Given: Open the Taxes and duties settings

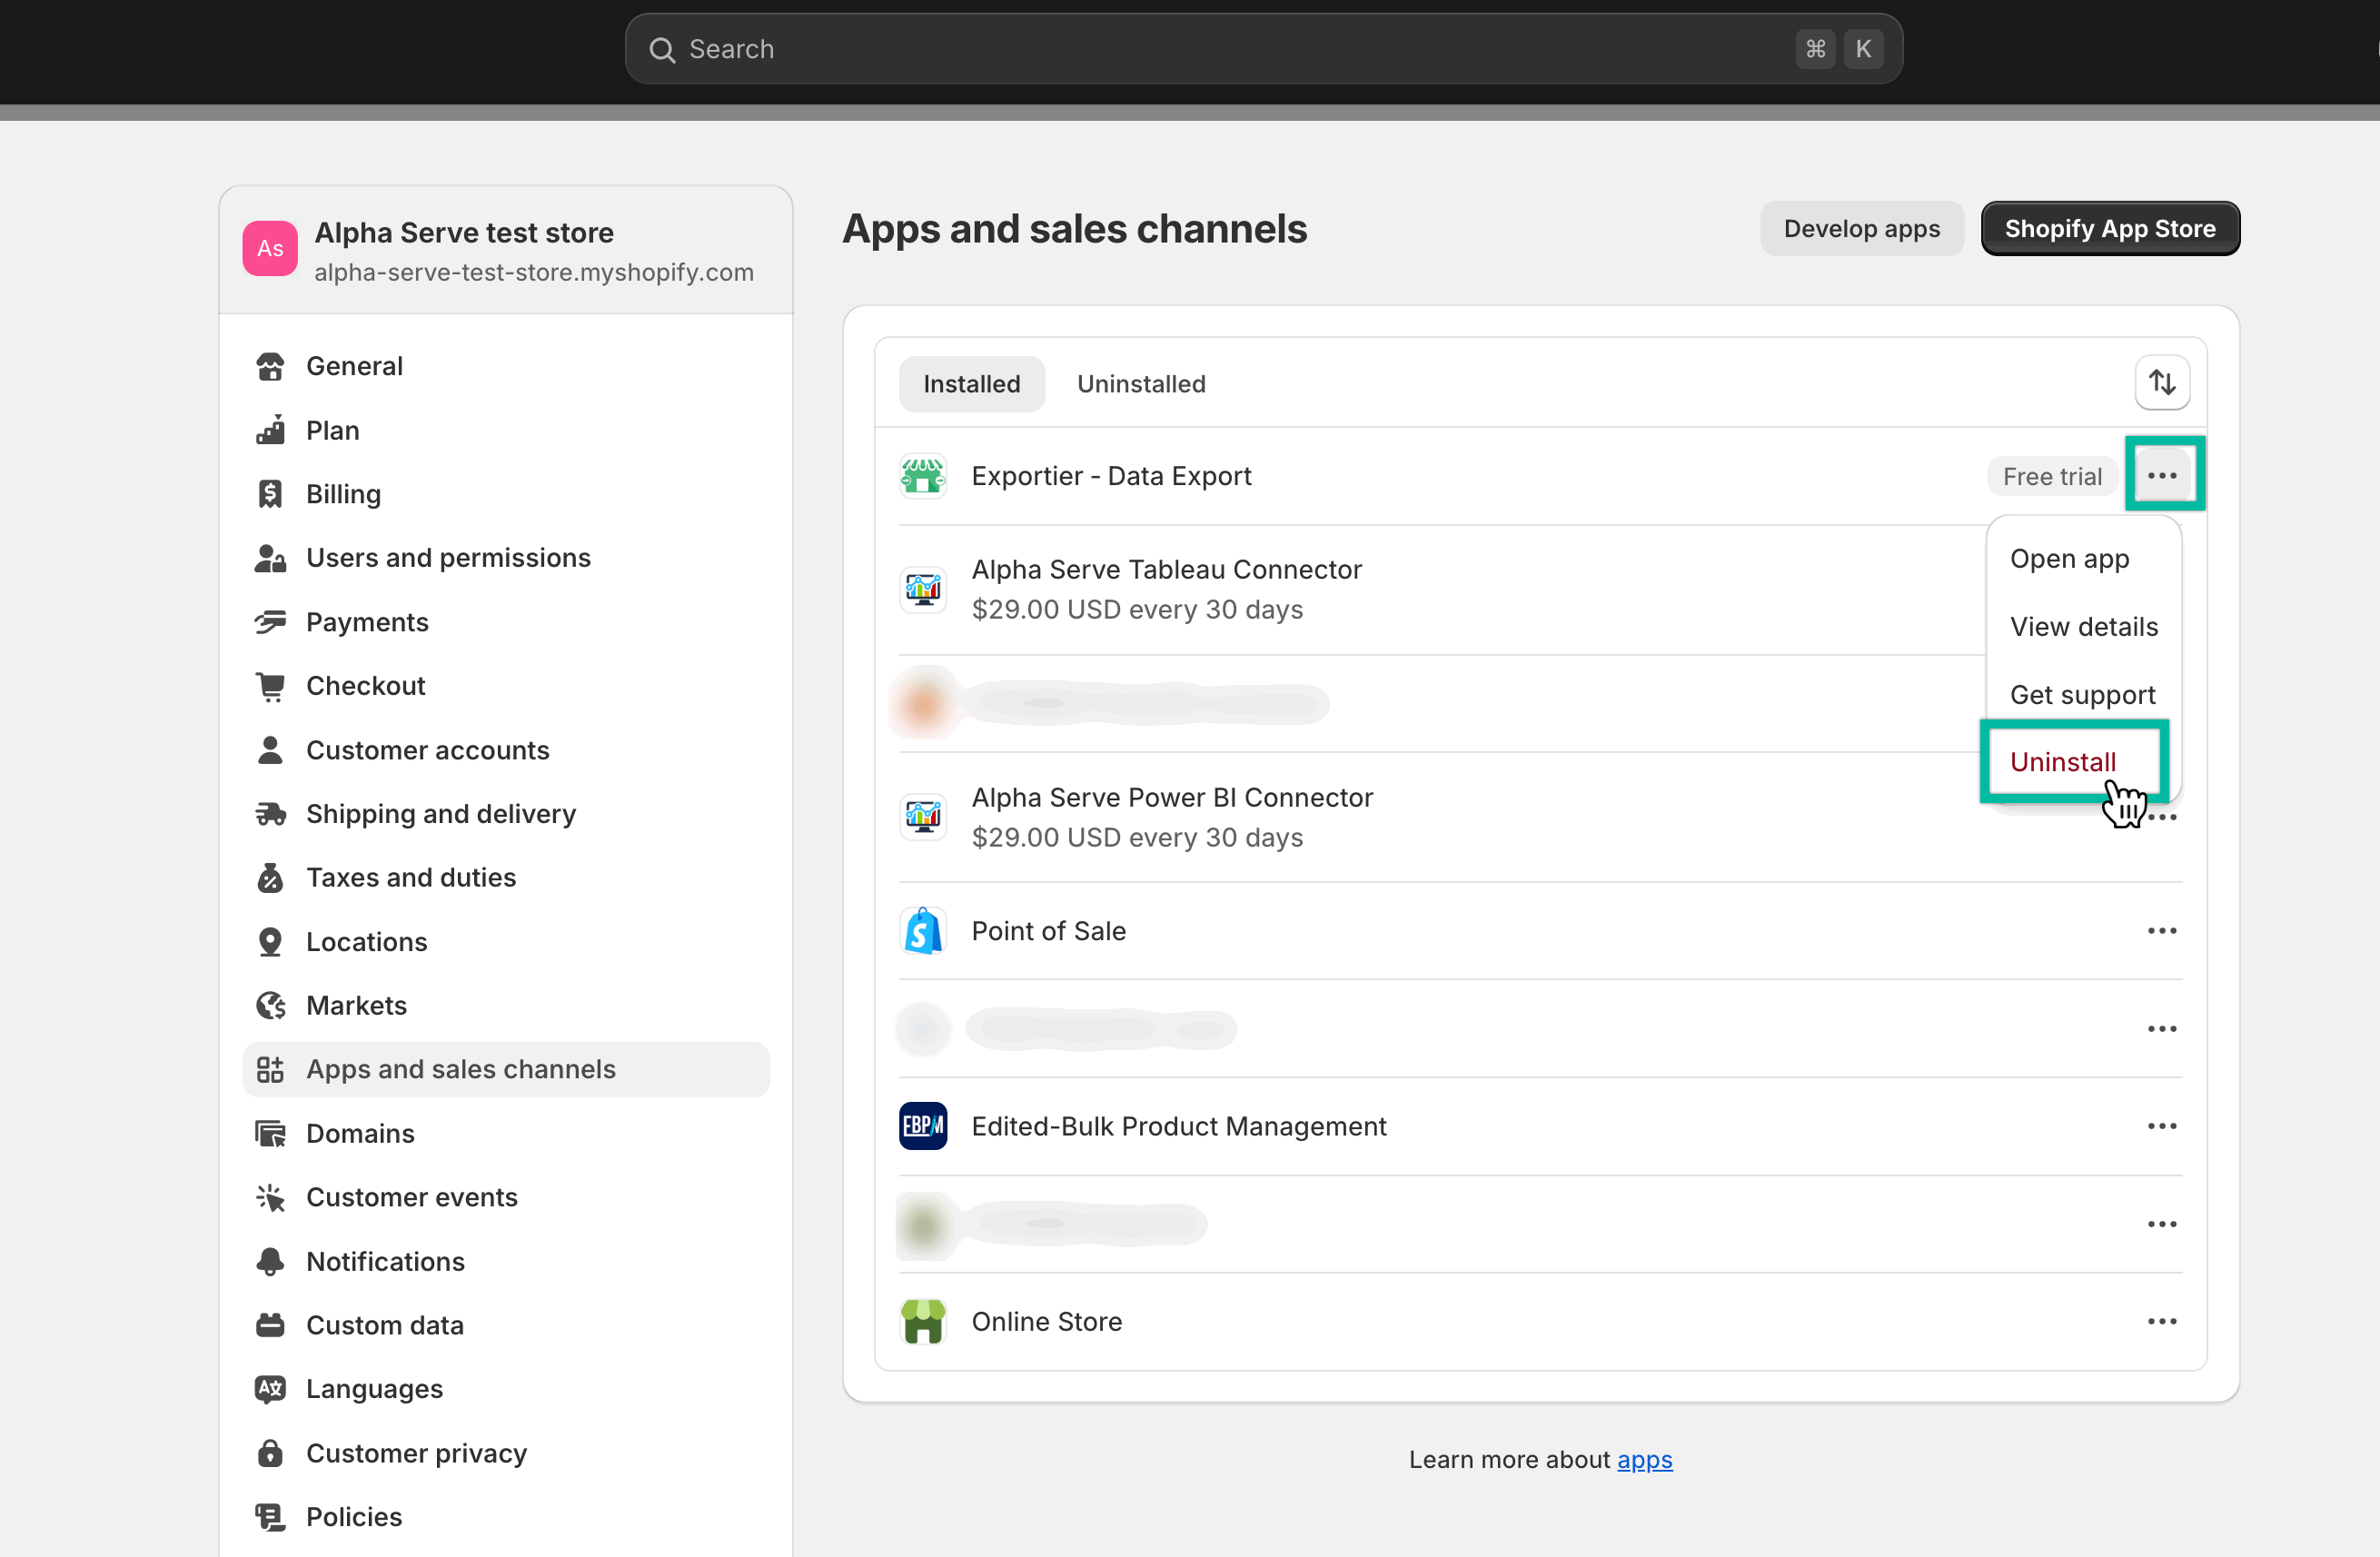Looking at the screenshot, I should [x=506, y=878].
